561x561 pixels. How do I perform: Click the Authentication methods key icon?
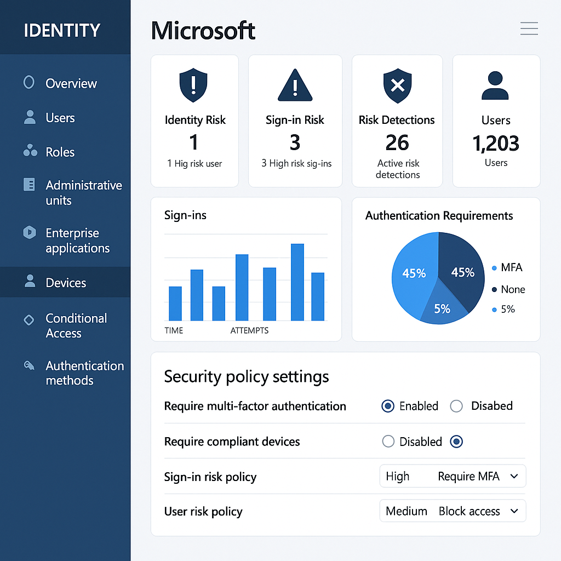(29, 365)
